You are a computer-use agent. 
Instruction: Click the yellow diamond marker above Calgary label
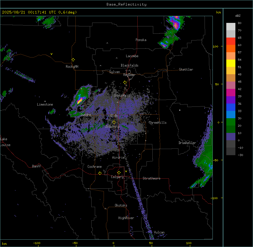(x=119, y=173)
